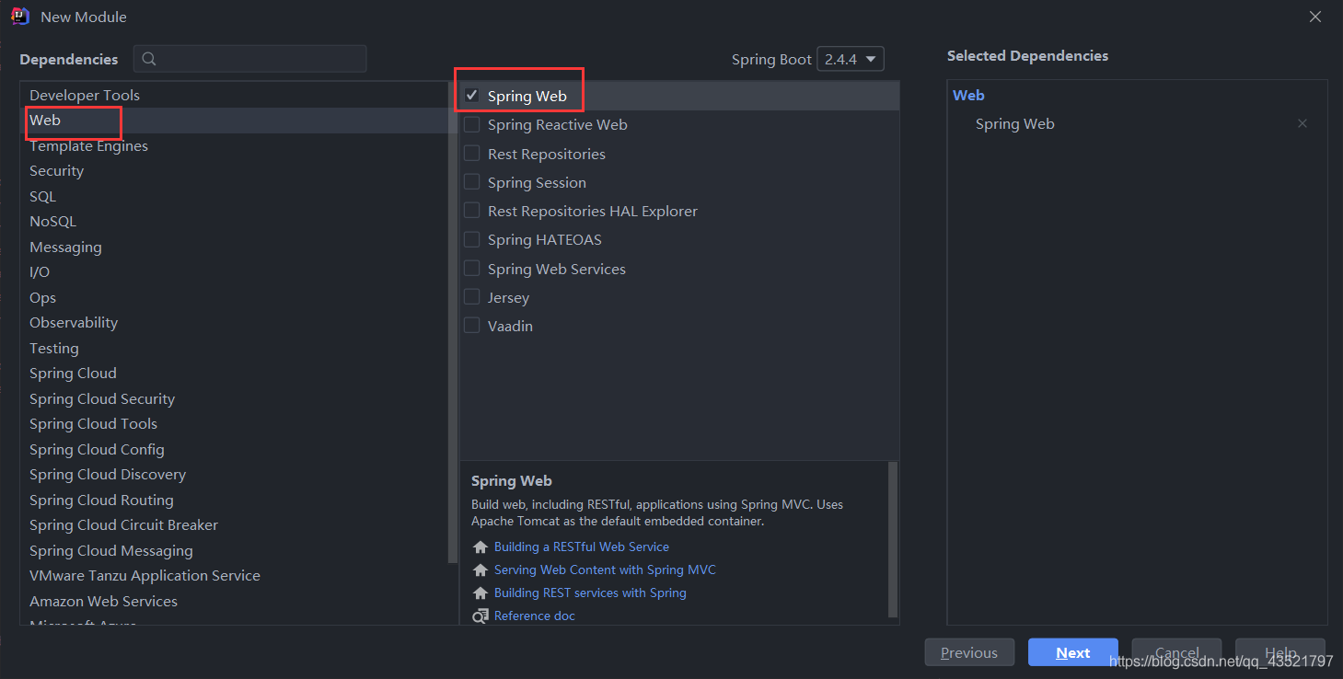Click the home icon beside Building a RESTful Web Service
The image size is (1343, 679).
pyautogui.click(x=480, y=547)
